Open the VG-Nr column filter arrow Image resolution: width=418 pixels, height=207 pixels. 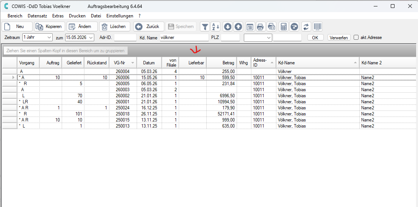click(133, 63)
